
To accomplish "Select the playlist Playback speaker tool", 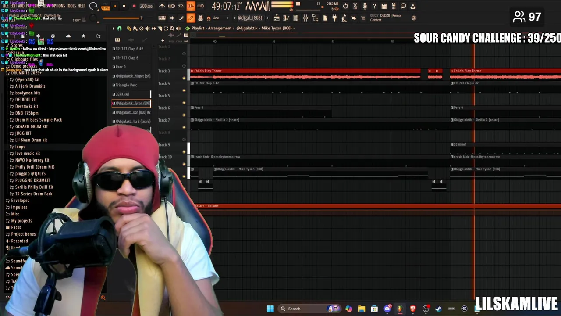I will [178, 28].
